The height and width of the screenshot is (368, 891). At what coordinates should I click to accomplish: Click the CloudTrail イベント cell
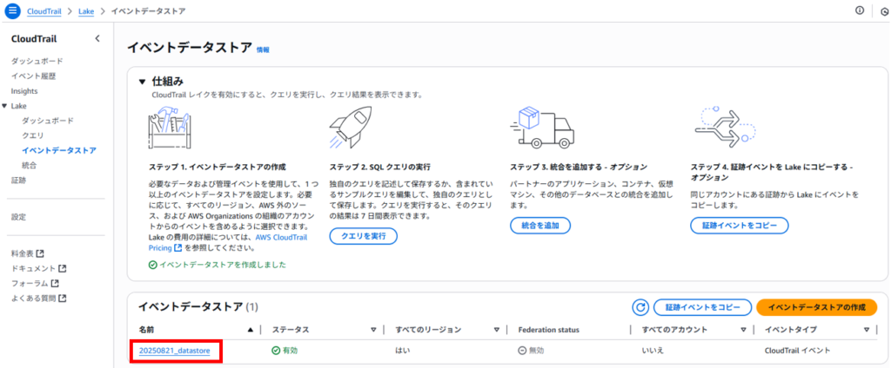click(x=797, y=351)
